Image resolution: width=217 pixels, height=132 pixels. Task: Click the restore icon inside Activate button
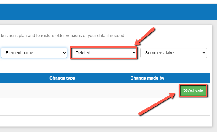[x=185, y=90]
